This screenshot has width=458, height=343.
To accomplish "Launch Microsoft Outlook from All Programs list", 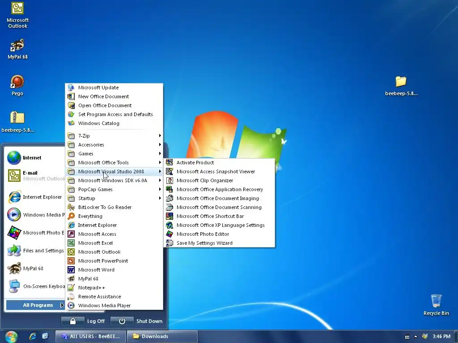I will click(x=114, y=252).
